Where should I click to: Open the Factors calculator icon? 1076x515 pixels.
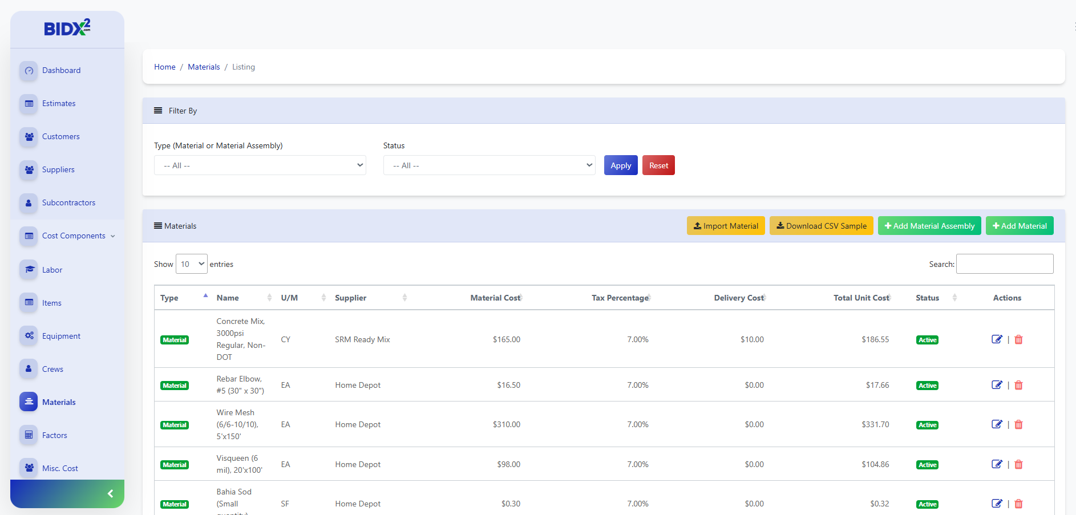(29, 435)
